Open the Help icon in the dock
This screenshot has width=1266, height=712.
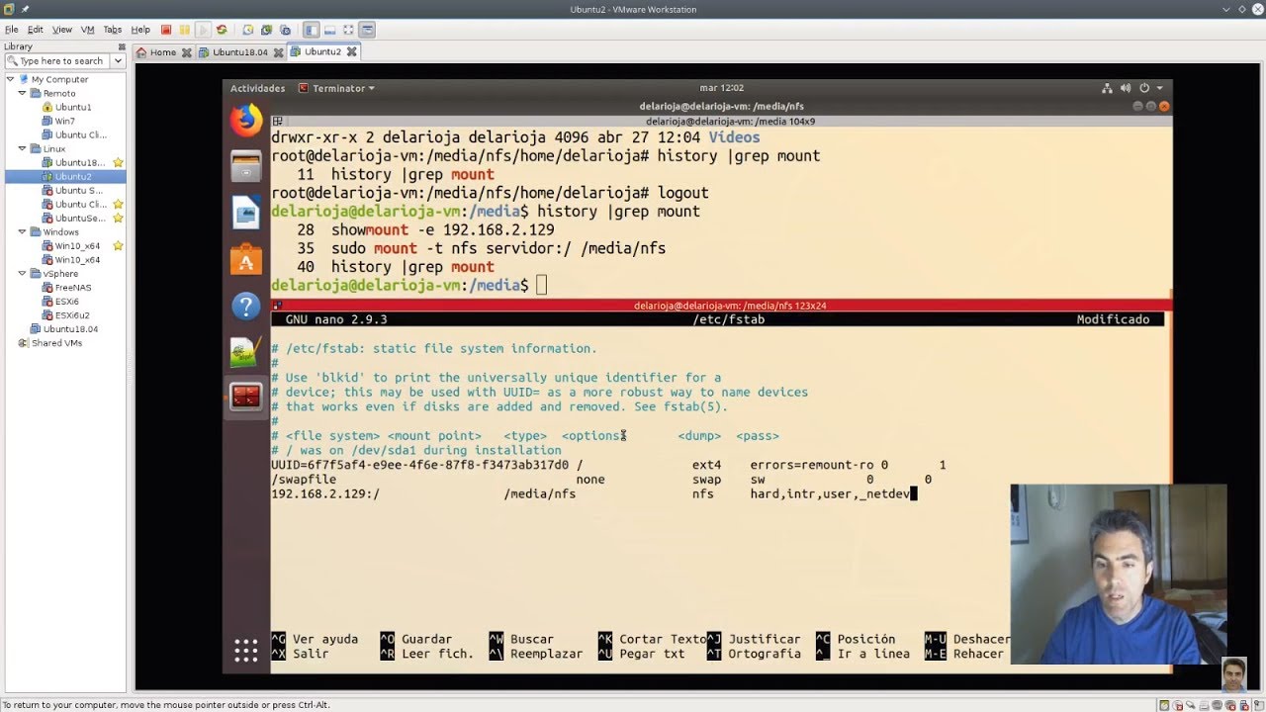(x=246, y=306)
